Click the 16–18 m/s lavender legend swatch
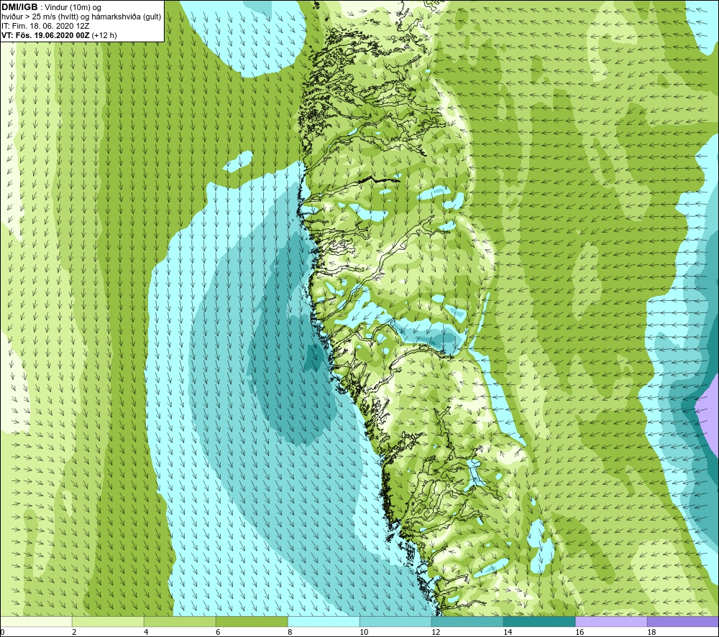Viewport: 719px width, 637px height. coord(611,621)
